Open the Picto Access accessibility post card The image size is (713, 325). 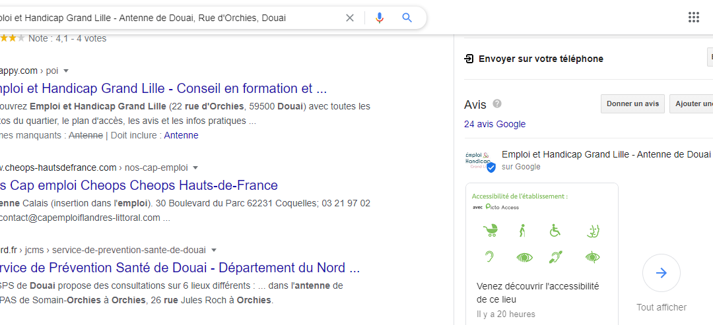pos(541,254)
